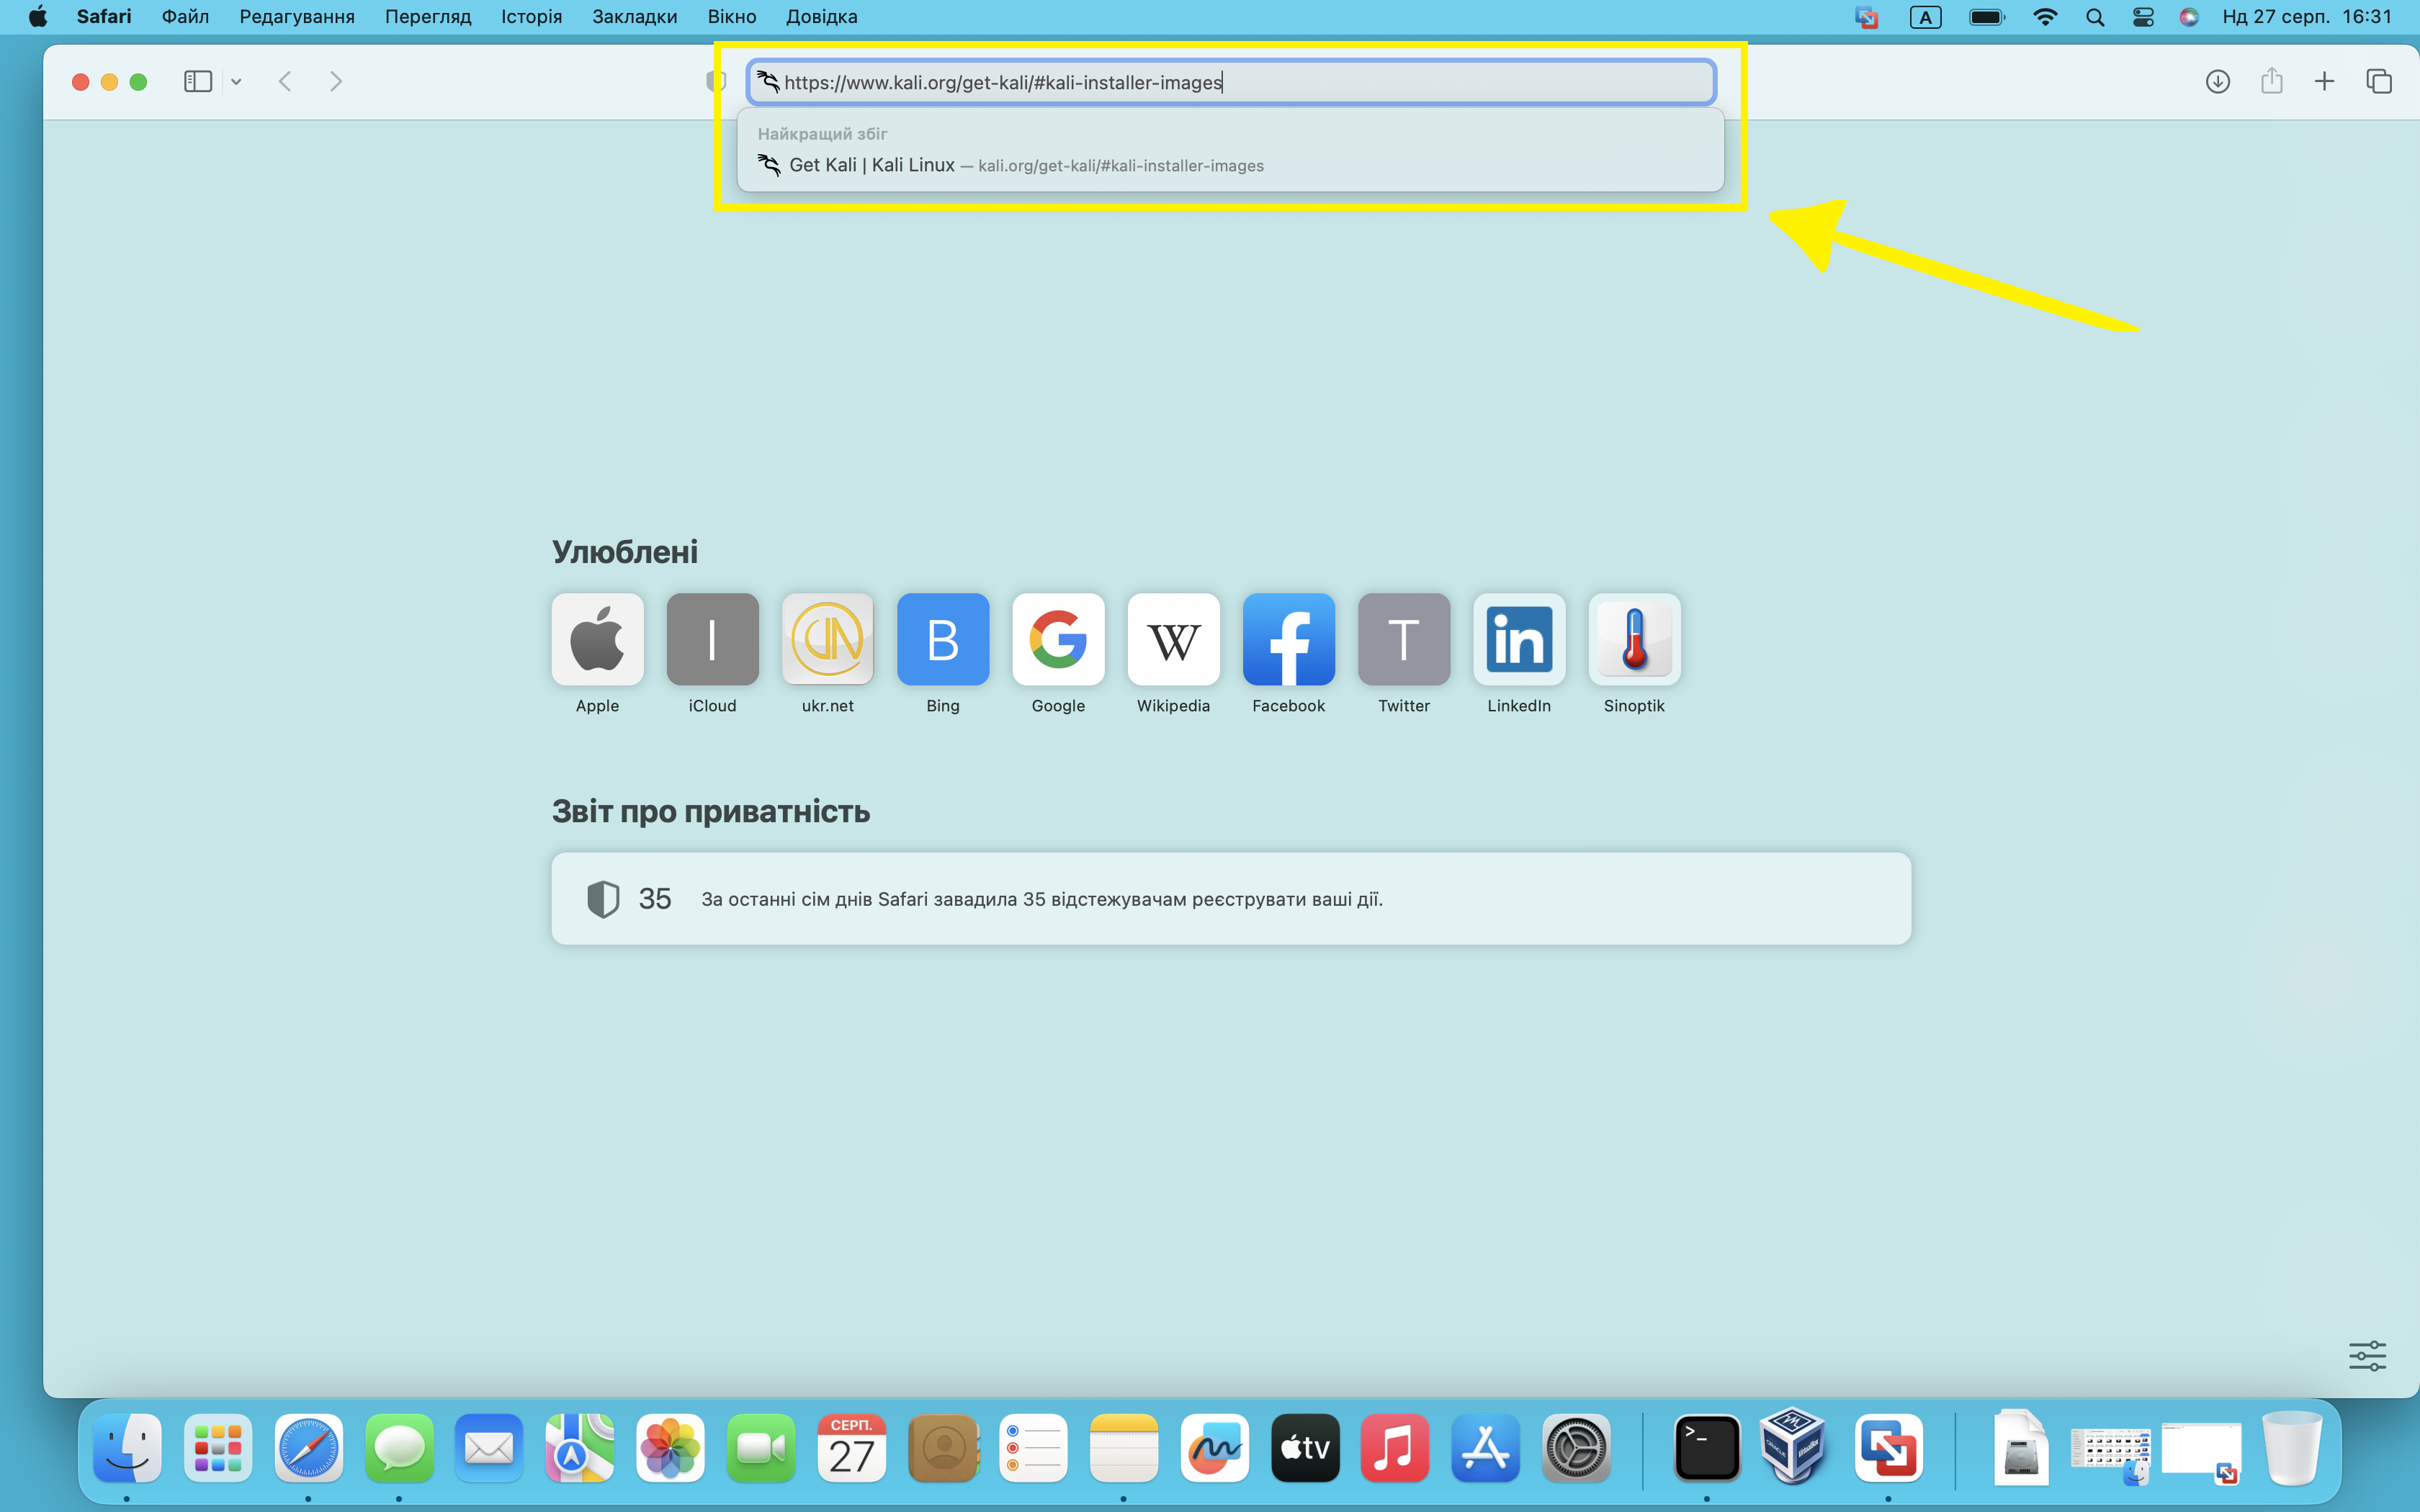Open Contacts from the Dock
Screen dimensions: 2420x1512
(x=943, y=1447)
